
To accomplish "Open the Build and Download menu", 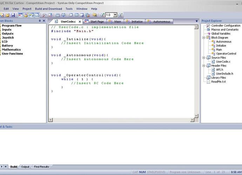I will coord(48,9).
